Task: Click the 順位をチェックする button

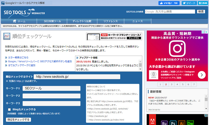Action: [18, 120]
